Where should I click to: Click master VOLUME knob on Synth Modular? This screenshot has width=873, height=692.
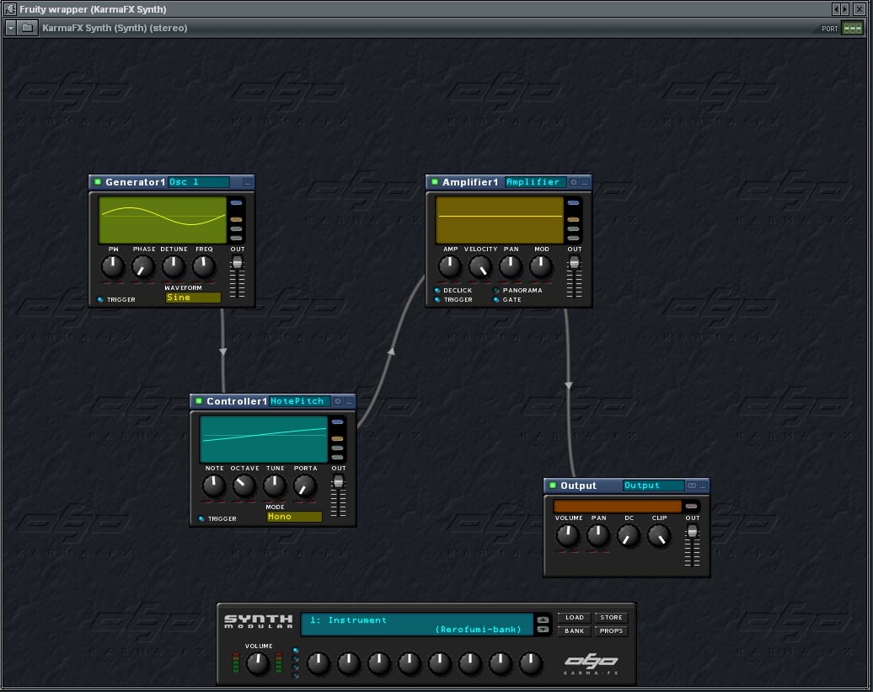(x=258, y=663)
